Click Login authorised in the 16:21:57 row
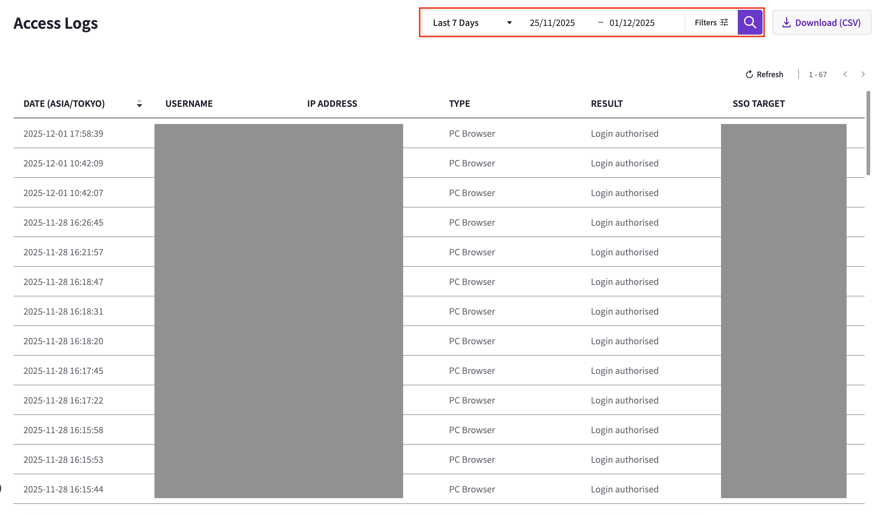Image resolution: width=877 pixels, height=515 pixels. click(624, 252)
